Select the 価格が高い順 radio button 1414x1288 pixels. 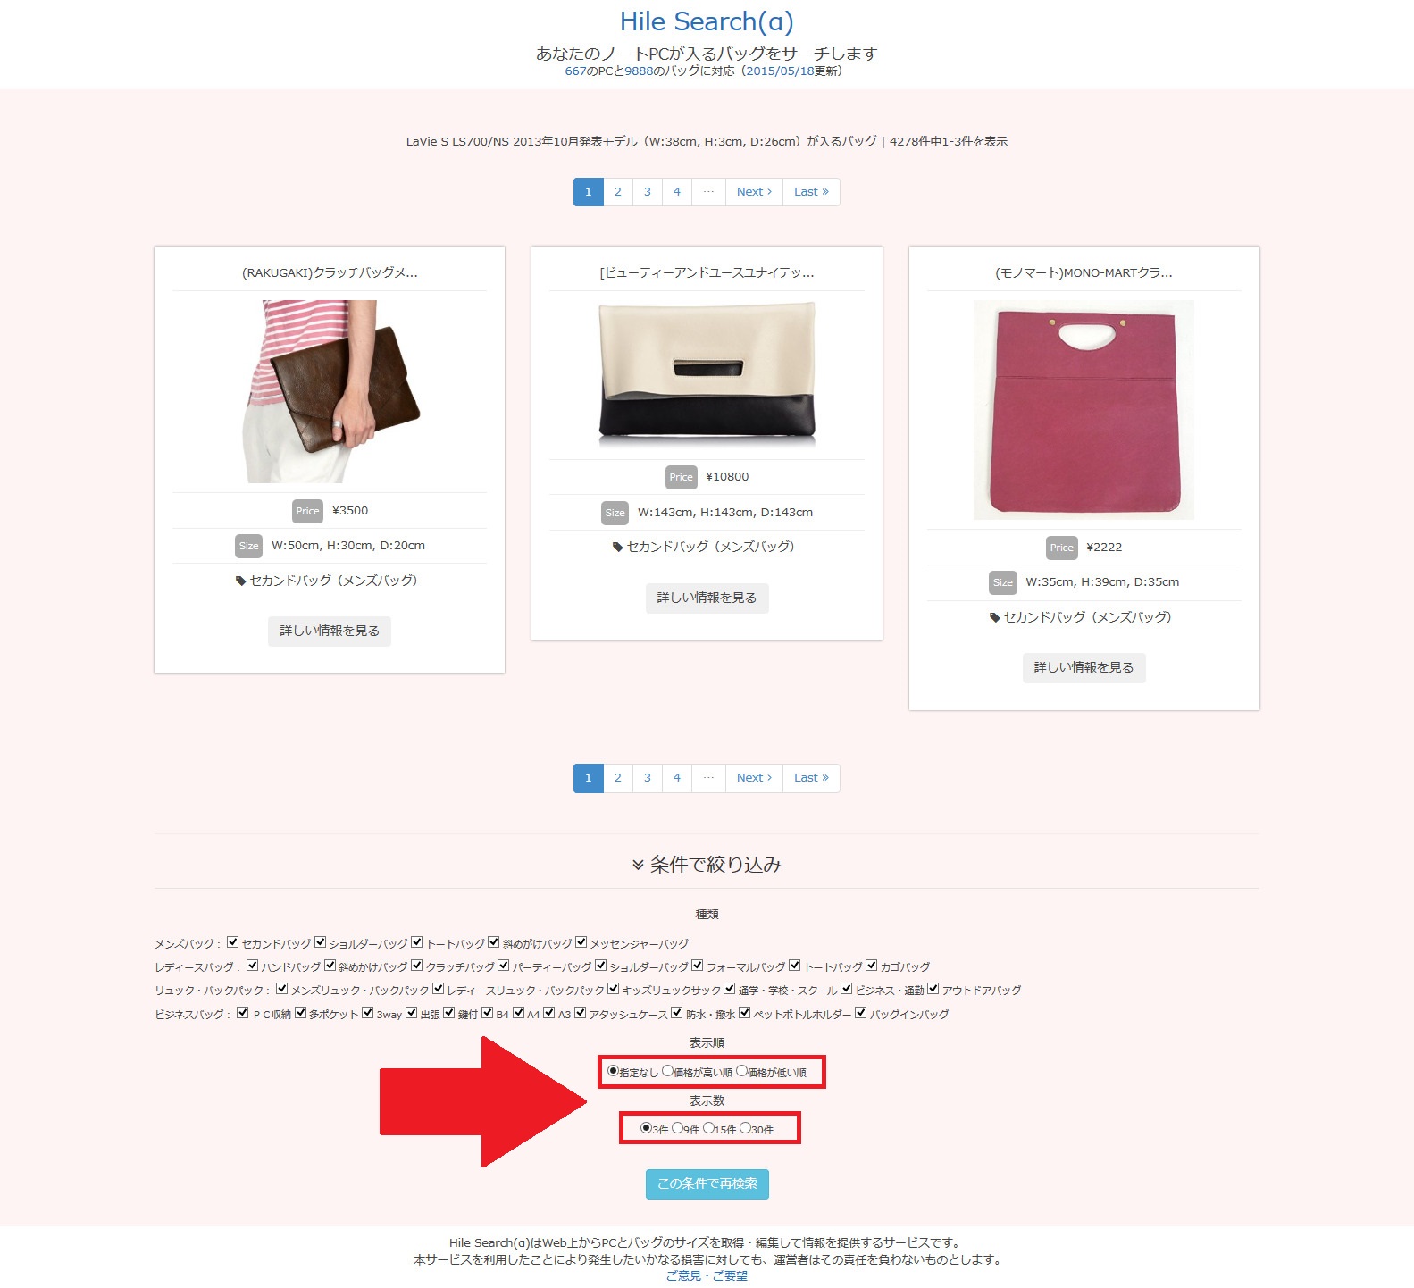tap(667, 1071)
